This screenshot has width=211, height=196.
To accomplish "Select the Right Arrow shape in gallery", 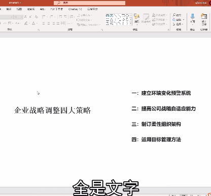I will click(123, 19).
